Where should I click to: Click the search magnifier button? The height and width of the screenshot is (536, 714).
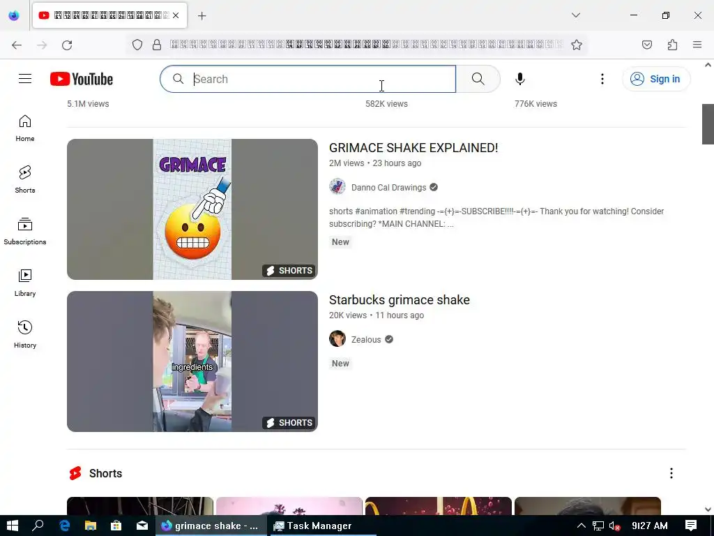click(x=478, y=79)
